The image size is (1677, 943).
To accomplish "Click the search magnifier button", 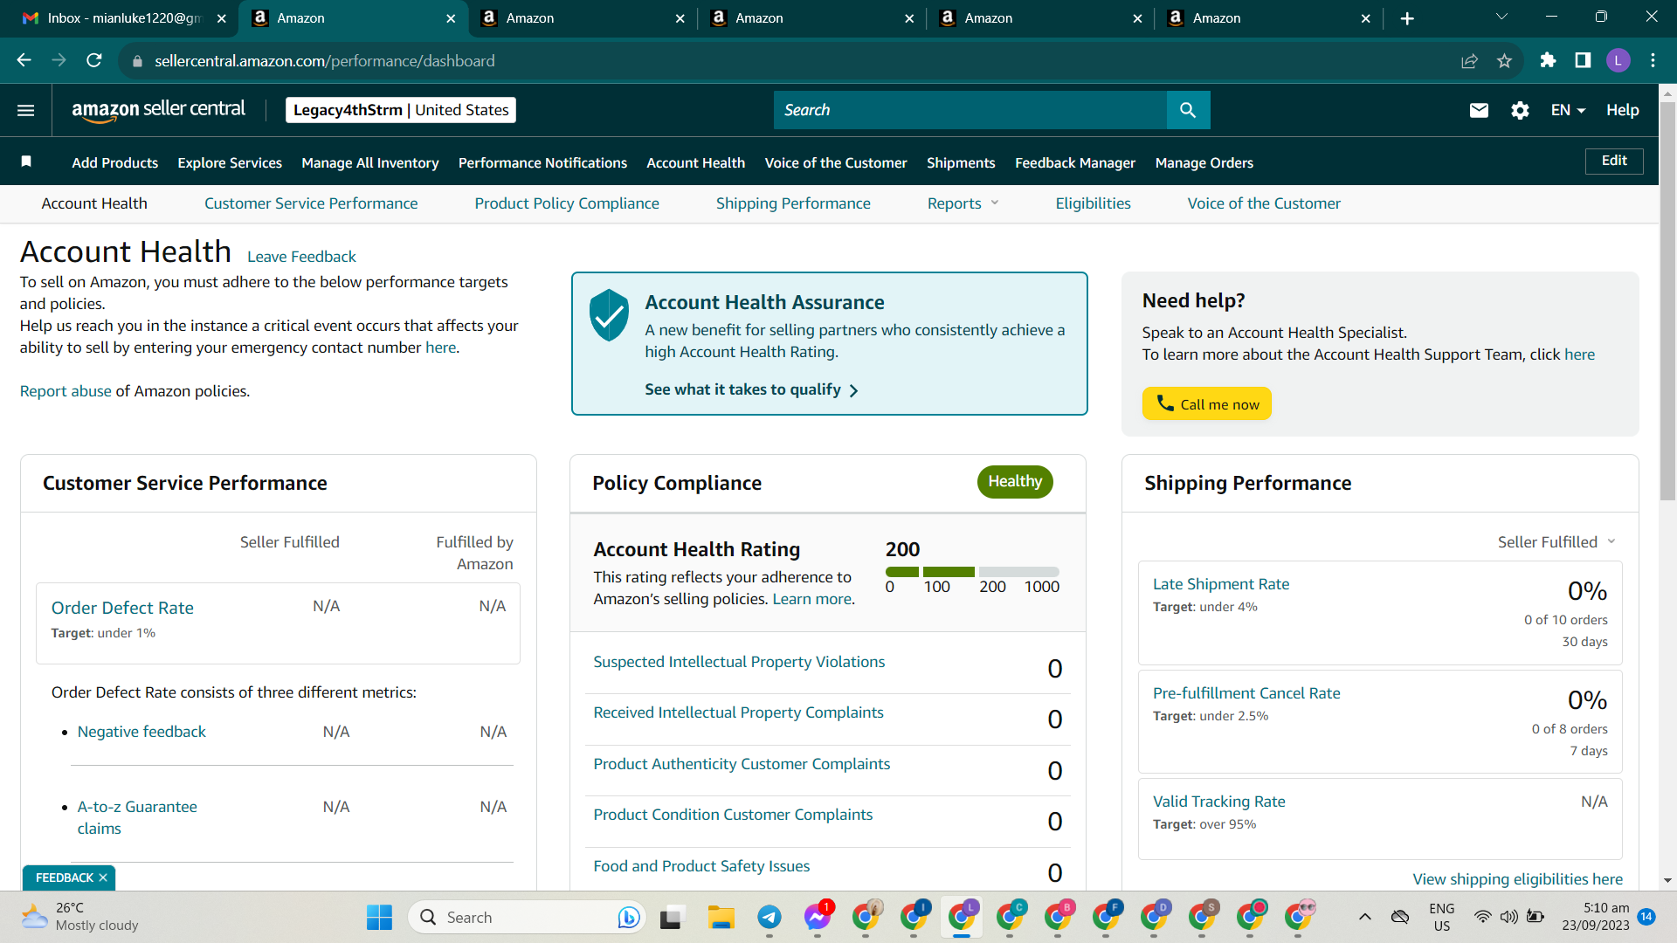I will (x=1188, y=110).
